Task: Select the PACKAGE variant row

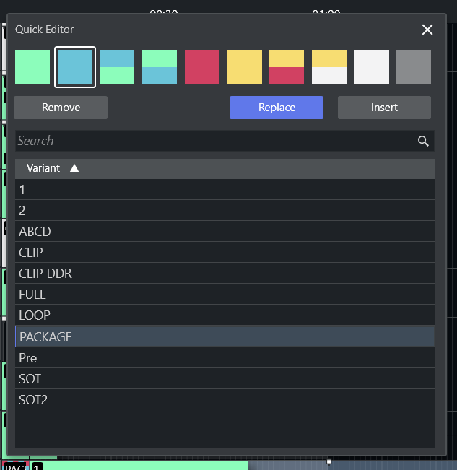Action: tap(225, 336)
